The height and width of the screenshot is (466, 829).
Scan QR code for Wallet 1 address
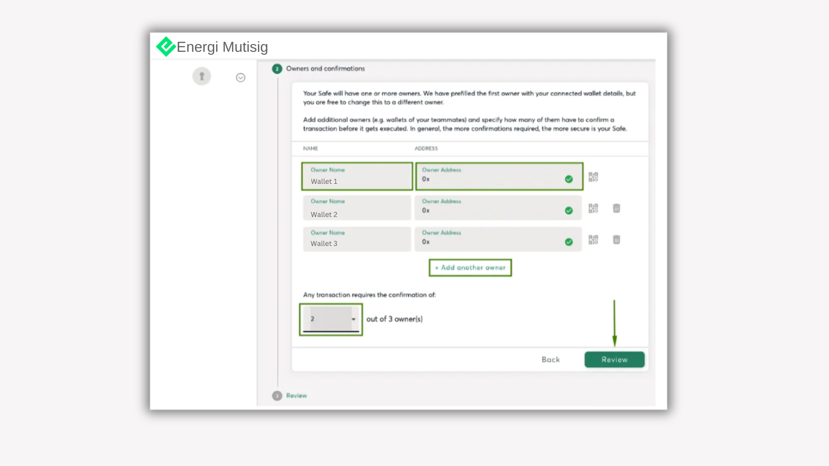point(593,177)
